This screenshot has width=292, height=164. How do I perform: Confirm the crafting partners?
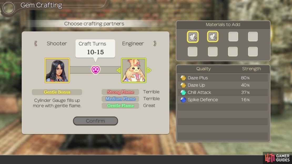tap(95, 121)
